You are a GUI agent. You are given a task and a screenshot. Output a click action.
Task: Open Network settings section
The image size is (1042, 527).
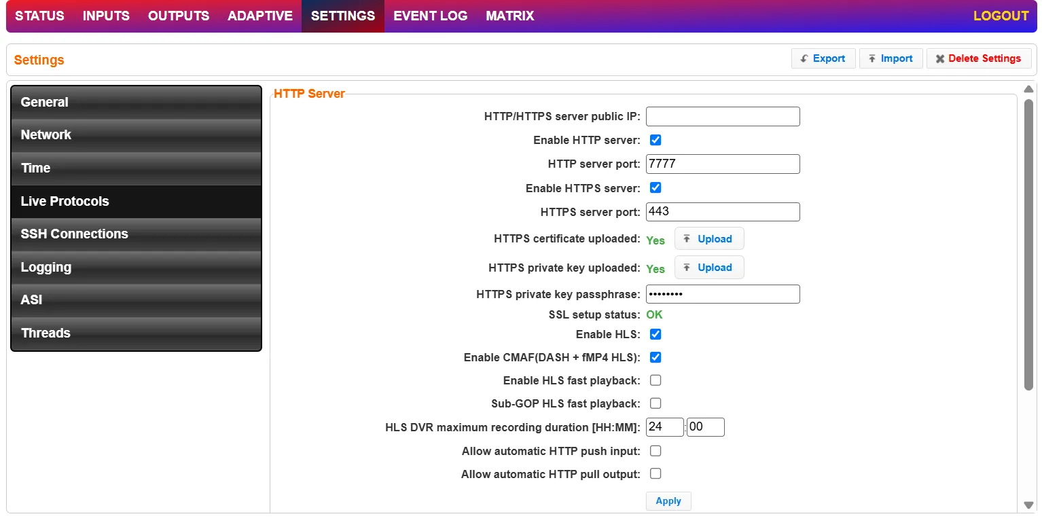[x=136, y=135]
